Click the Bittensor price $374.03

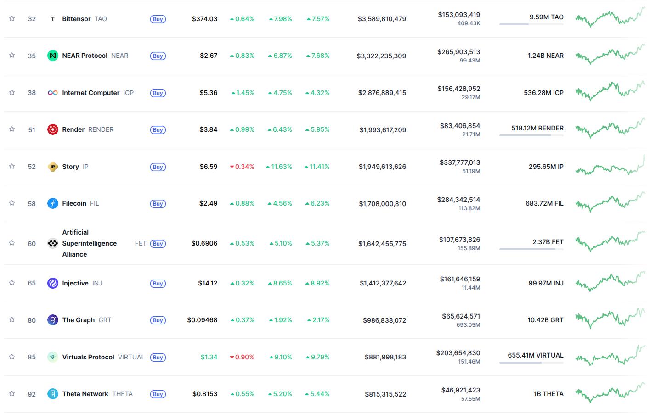(205, 19)
